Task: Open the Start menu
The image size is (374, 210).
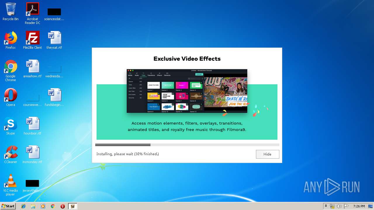Action: (8, 206)
